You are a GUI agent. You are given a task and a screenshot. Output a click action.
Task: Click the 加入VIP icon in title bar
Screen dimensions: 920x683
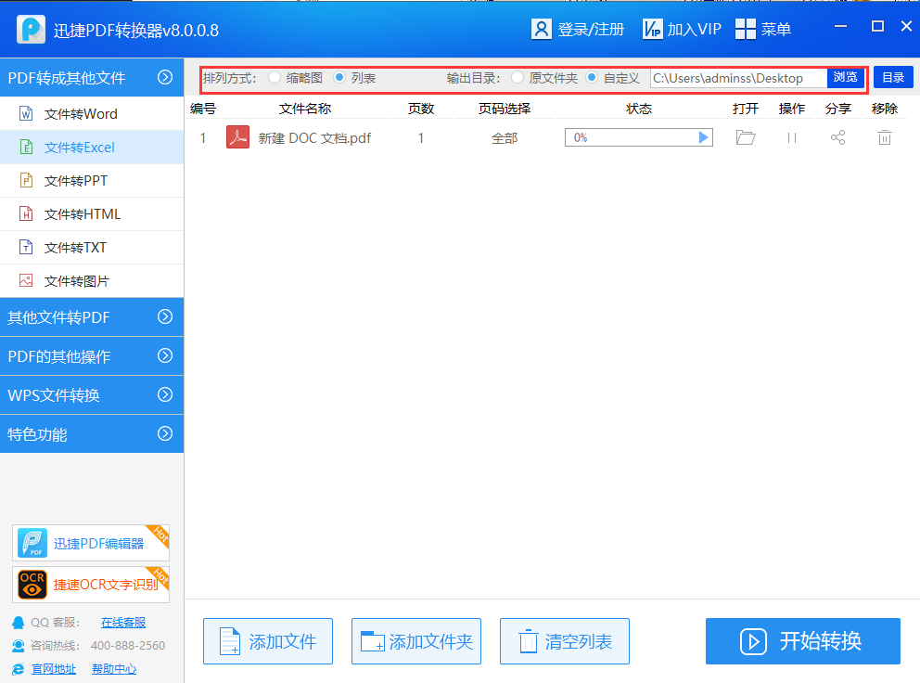point(653,30)
